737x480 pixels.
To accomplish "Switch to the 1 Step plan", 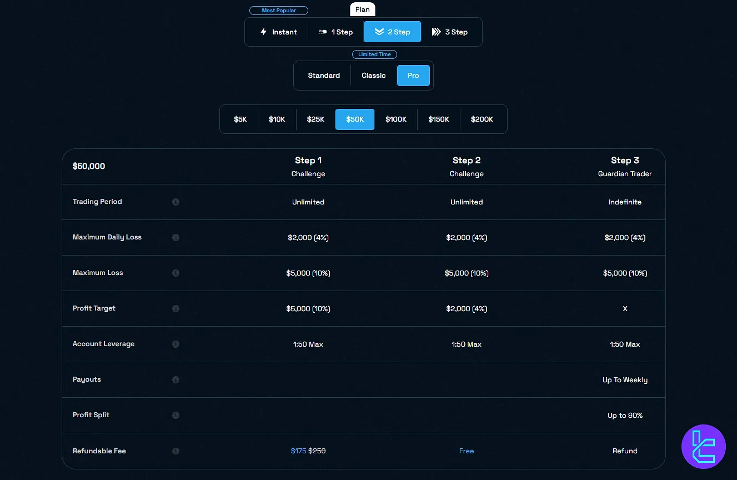I will (335, 32).
